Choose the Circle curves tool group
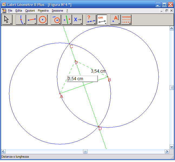The width and height of the screenshot is (175, 162). 42,20
